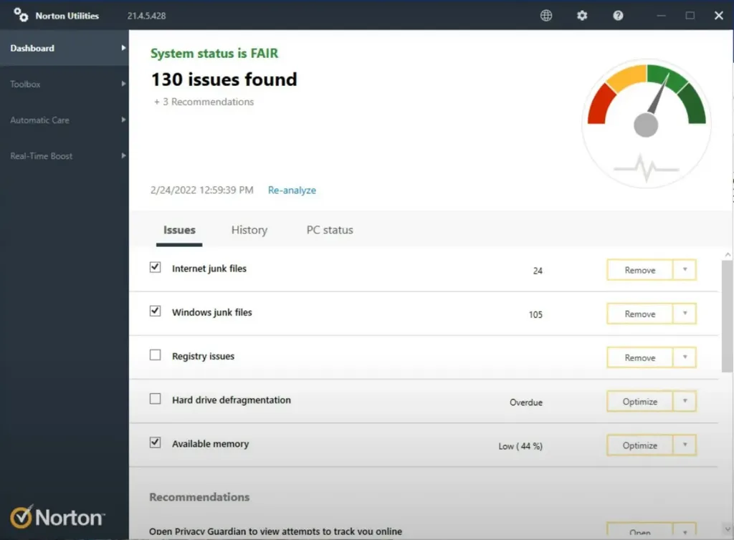Image resolution: width=734 pixels, height=540 pixels.
Task: Click scrollbar down arrow in issues list
Action: pos(728,529)
